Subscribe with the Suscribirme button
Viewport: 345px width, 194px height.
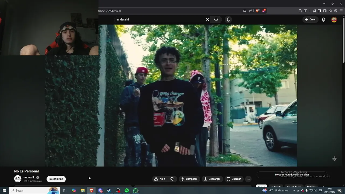click(x=56, y=179)
